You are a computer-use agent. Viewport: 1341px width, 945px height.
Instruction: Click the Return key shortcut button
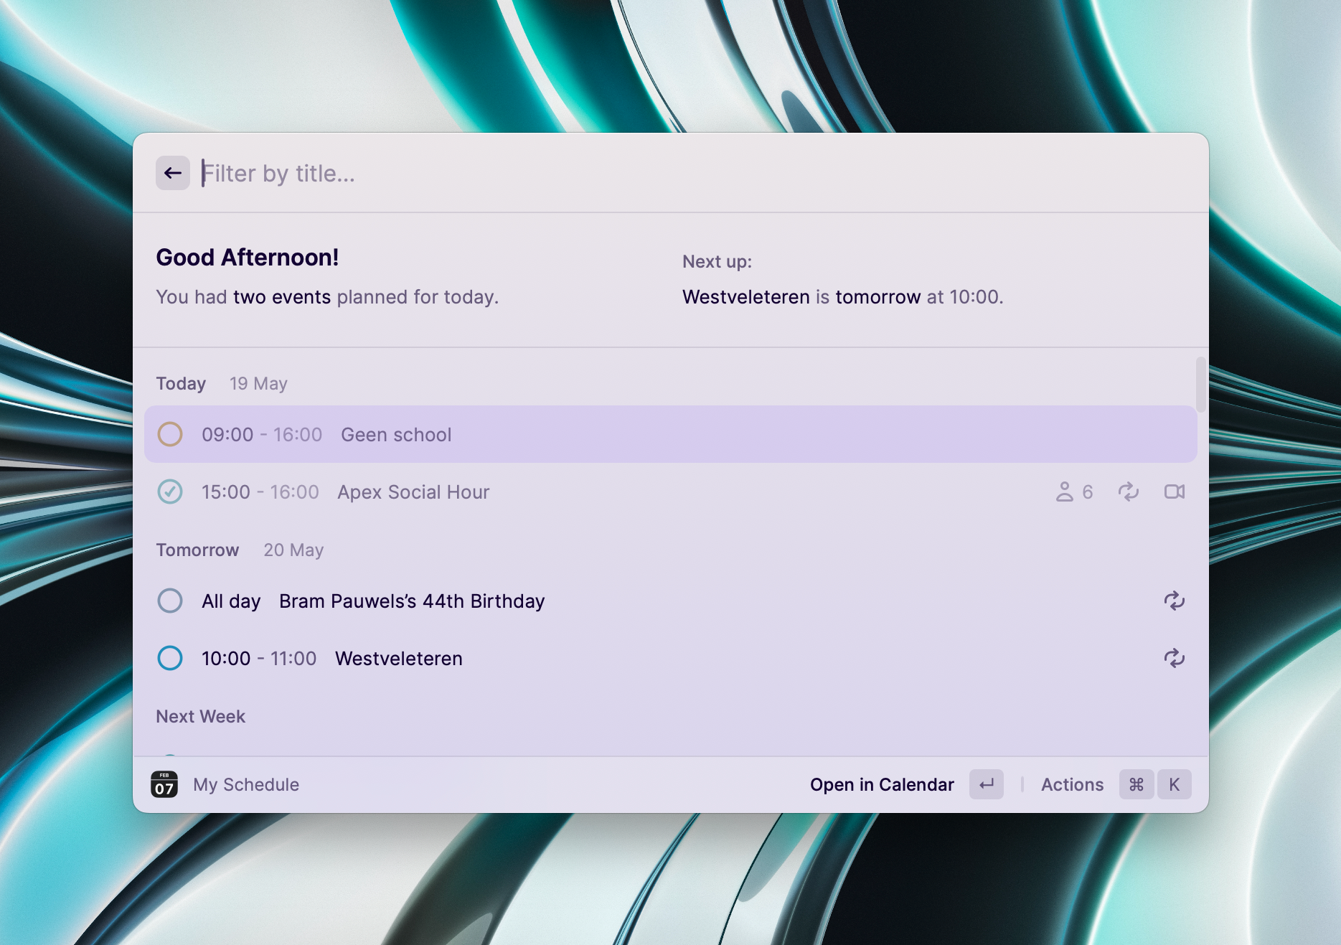click(987, 784)
